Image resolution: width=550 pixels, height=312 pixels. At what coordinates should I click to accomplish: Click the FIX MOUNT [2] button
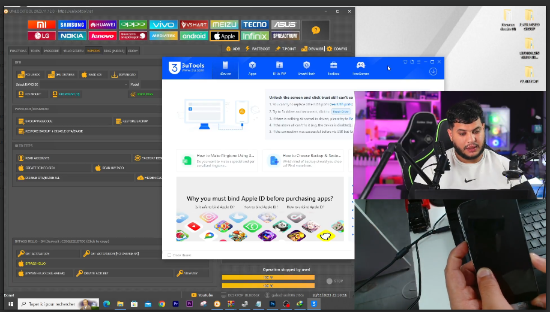click(66, 94)
